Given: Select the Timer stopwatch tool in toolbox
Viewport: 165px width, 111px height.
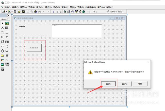Looking at the screenshot, I should point(3,51).
